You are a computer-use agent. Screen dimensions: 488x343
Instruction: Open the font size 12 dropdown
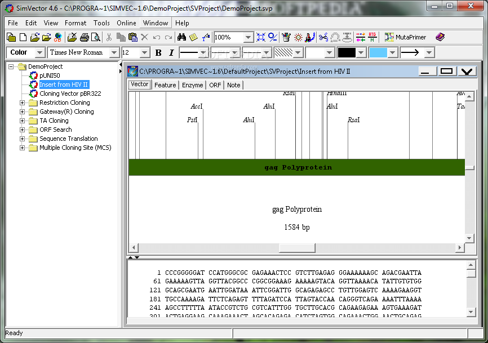click(x=144, y=52)
